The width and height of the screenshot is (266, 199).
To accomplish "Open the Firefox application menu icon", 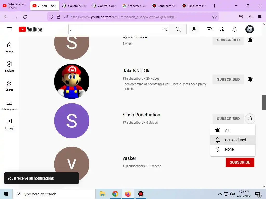I will pyautogui.click(x=260, y=17).
